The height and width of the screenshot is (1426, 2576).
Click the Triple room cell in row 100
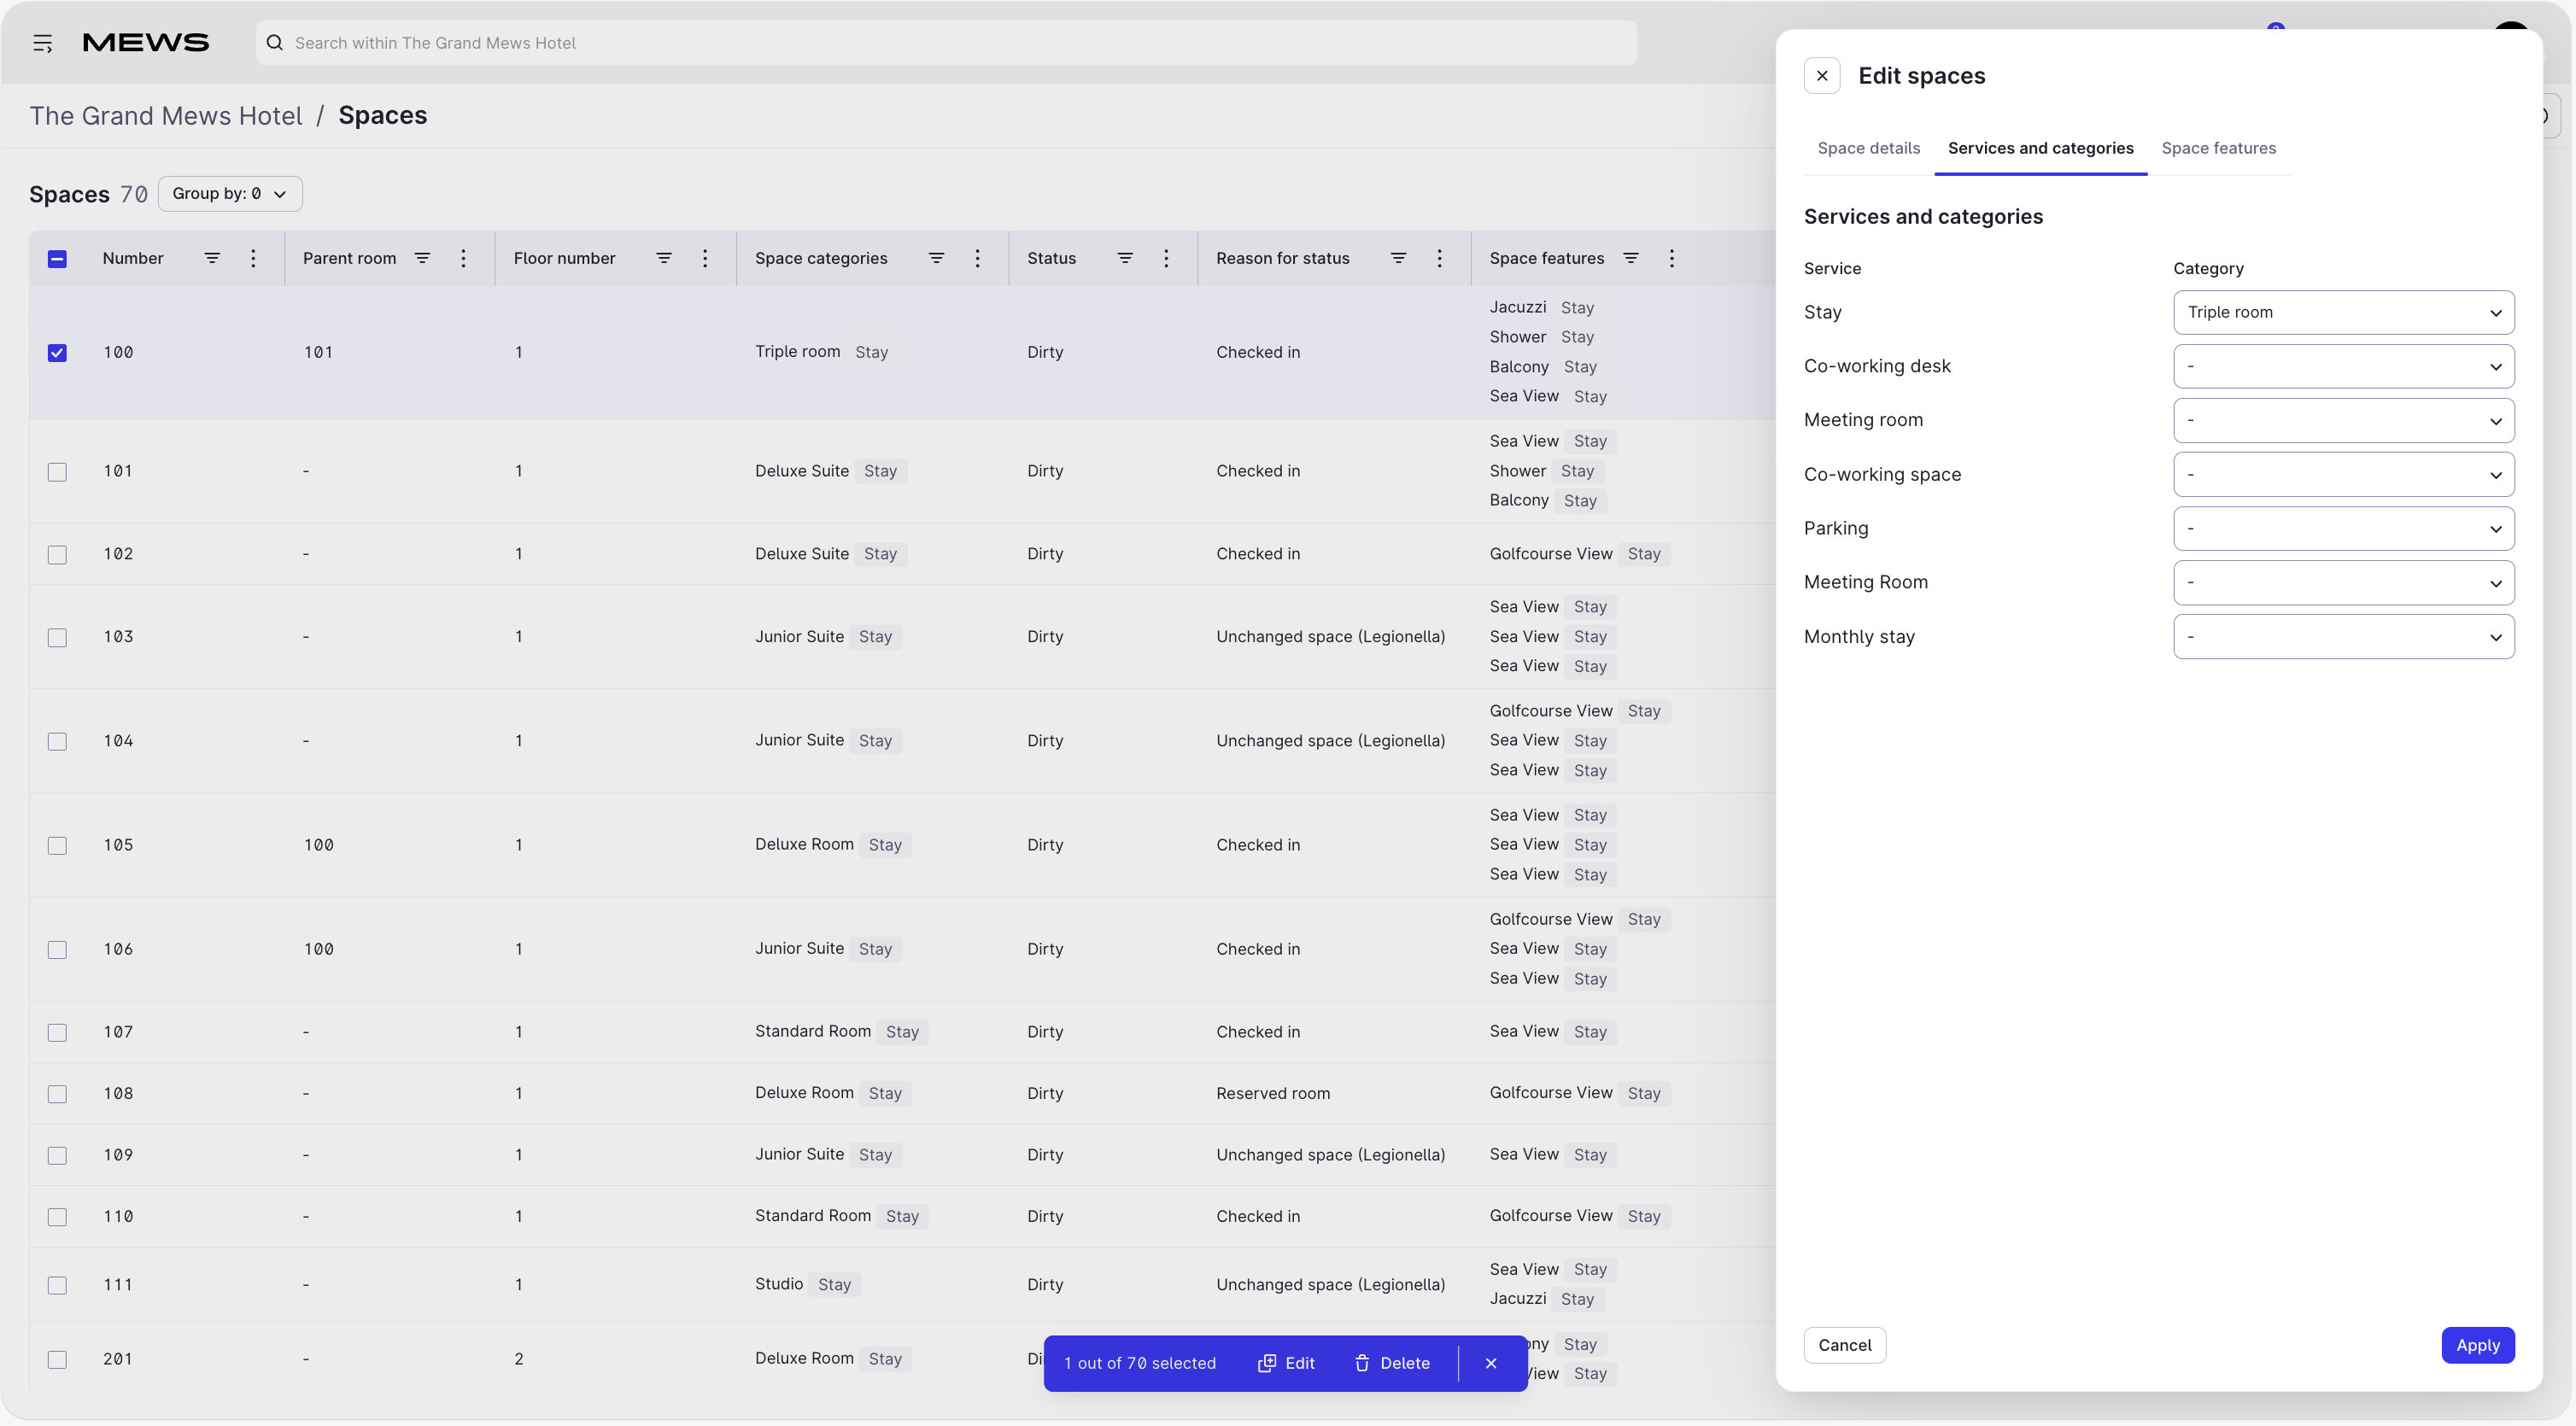pos(797,352)
